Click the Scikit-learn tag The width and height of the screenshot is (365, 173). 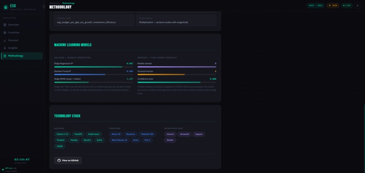pyautogui.click(x=94, y=134)
